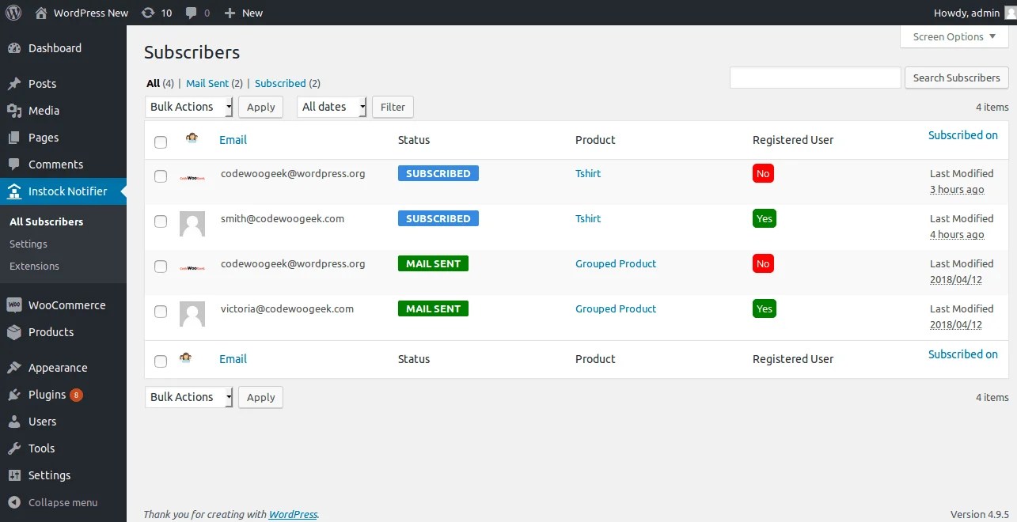Click the Pages icon in sidebar
1017x522 pixels.
[14, 138]
